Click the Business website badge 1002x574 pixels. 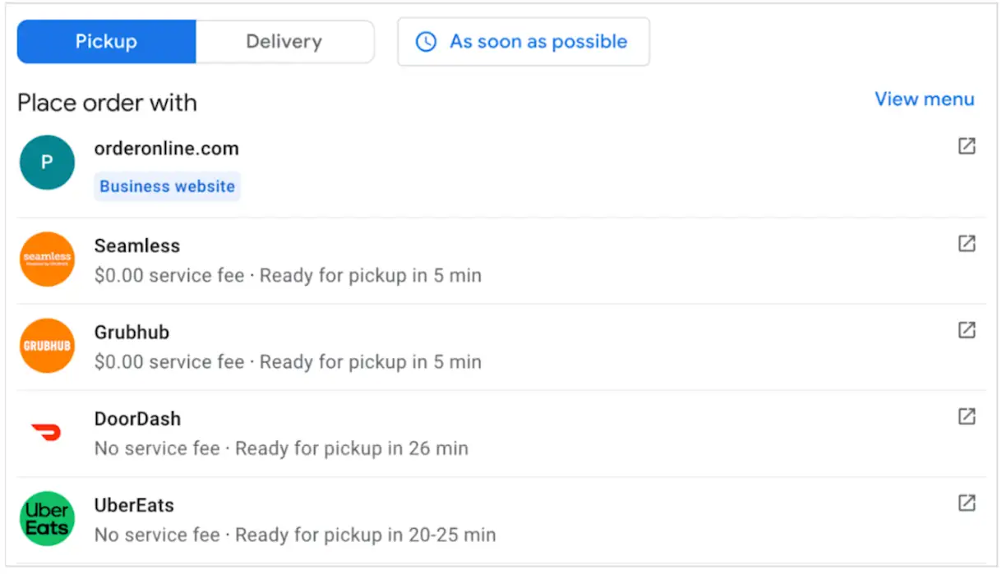click(167, 186)
